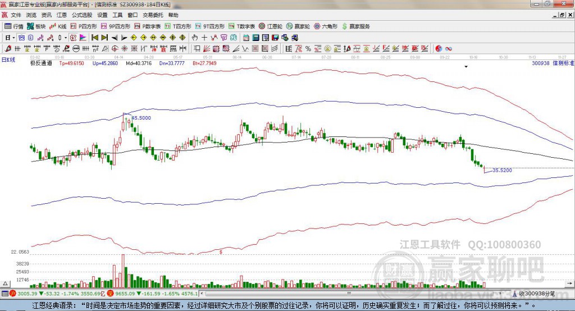Click the up-arrow panel collapse button

coord(5,283)
